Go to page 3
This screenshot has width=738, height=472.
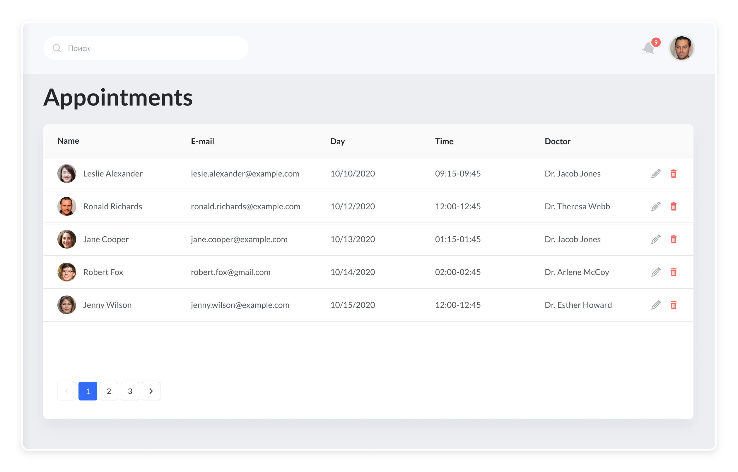coord(130,391)
